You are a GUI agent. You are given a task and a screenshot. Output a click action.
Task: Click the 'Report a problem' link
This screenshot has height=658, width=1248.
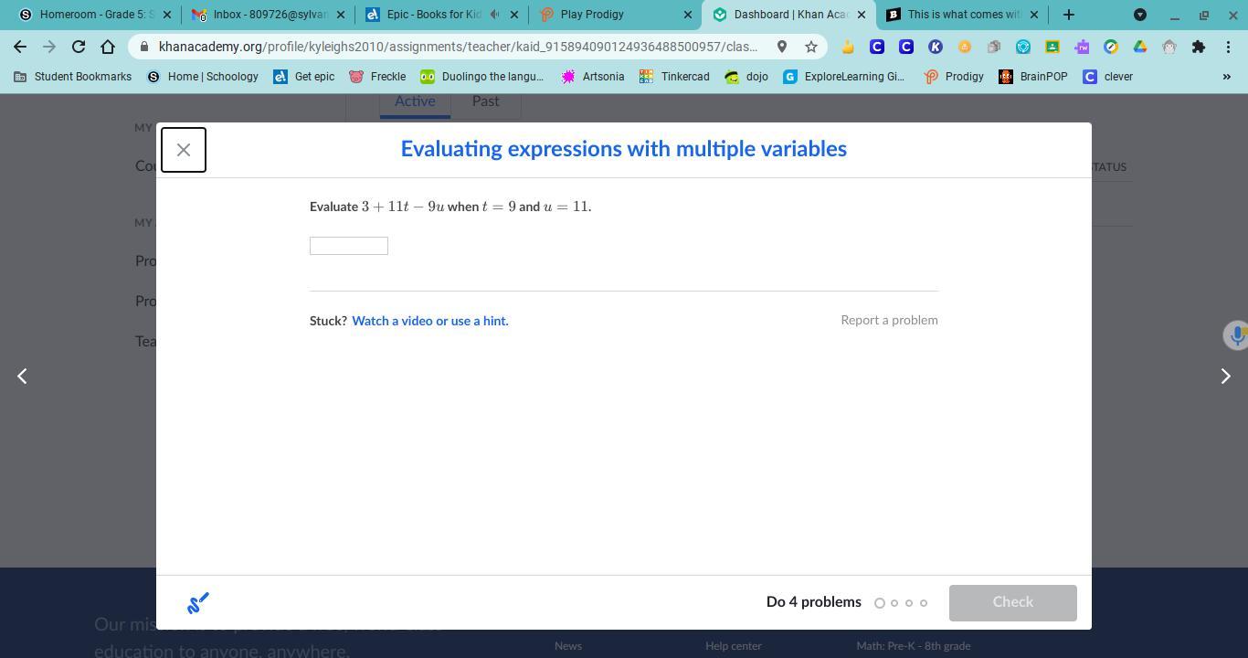[889, 320]
